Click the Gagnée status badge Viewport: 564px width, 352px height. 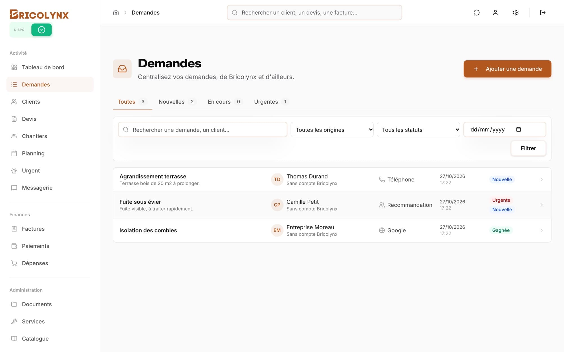coord(501,230)
